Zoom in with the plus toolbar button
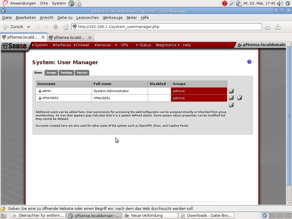The height and width of the screenshot is (219, 292). (278, 27)
